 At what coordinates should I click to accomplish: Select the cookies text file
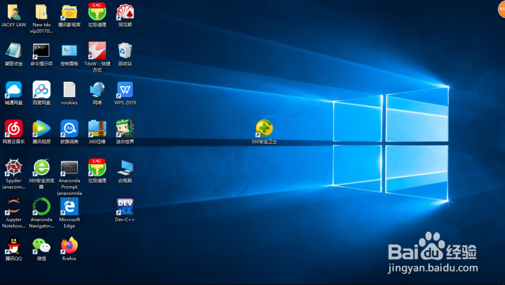point(69,90)
